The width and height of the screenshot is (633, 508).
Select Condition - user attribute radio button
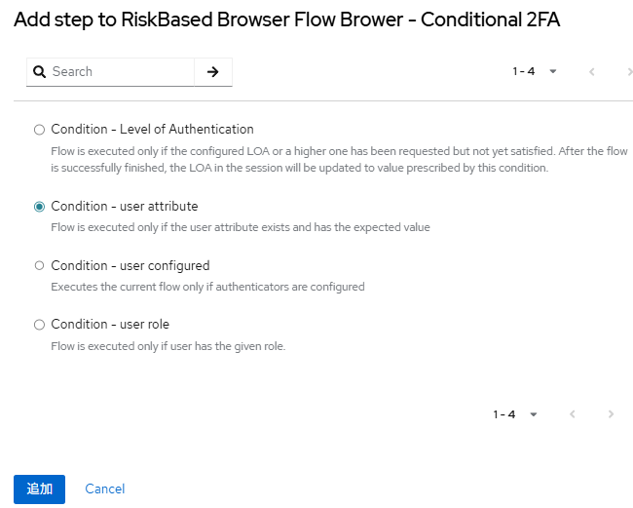[39, 207]
